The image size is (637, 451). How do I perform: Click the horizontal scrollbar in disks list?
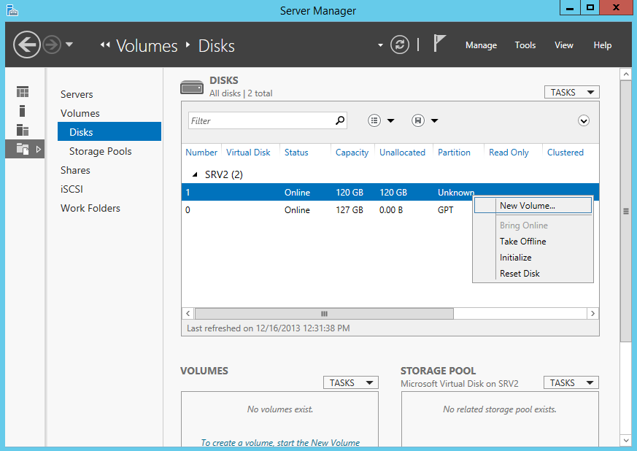pos(324,313)
